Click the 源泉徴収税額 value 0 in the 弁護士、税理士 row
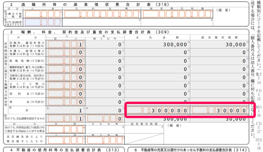The height and width of the screenshot is (152, 263). (x=244, y=52)
